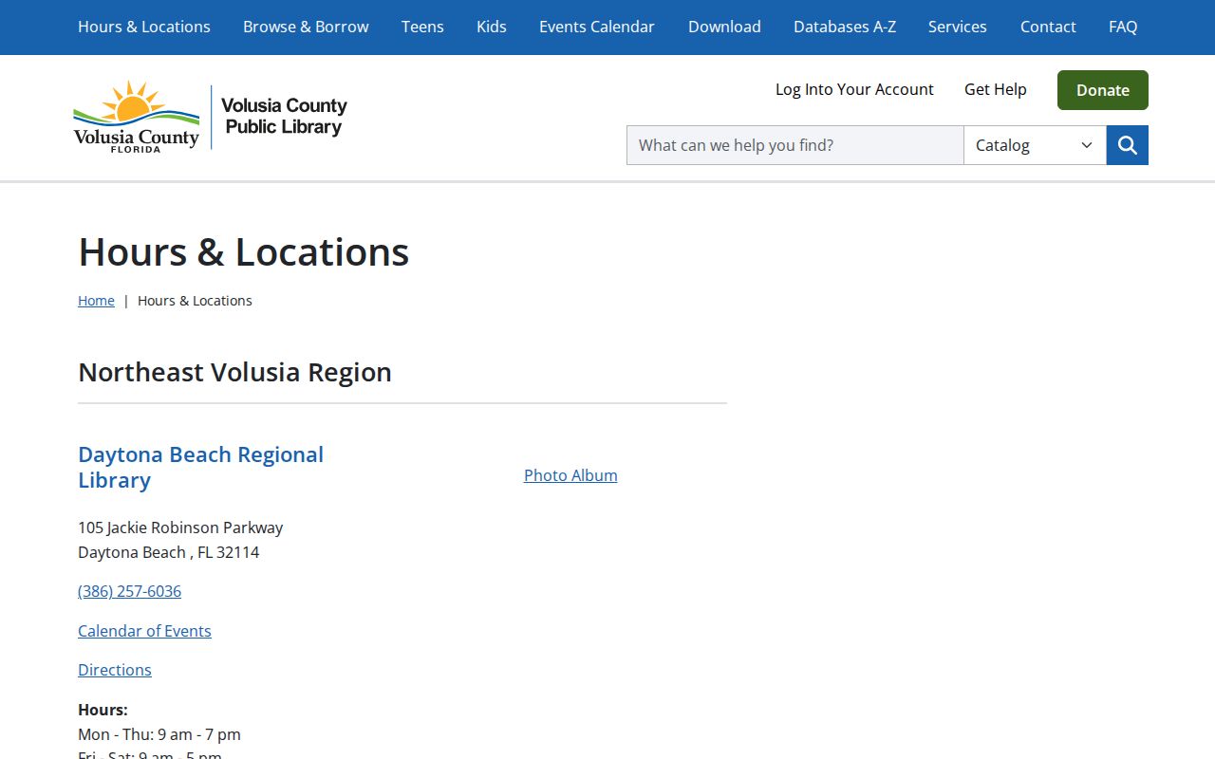Open the Contact navigation item

(x=1048, y=27)
